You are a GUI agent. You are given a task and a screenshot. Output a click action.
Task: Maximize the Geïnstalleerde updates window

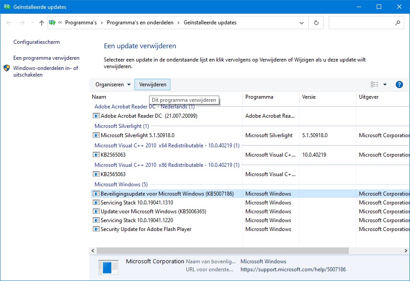click(378, 7)
